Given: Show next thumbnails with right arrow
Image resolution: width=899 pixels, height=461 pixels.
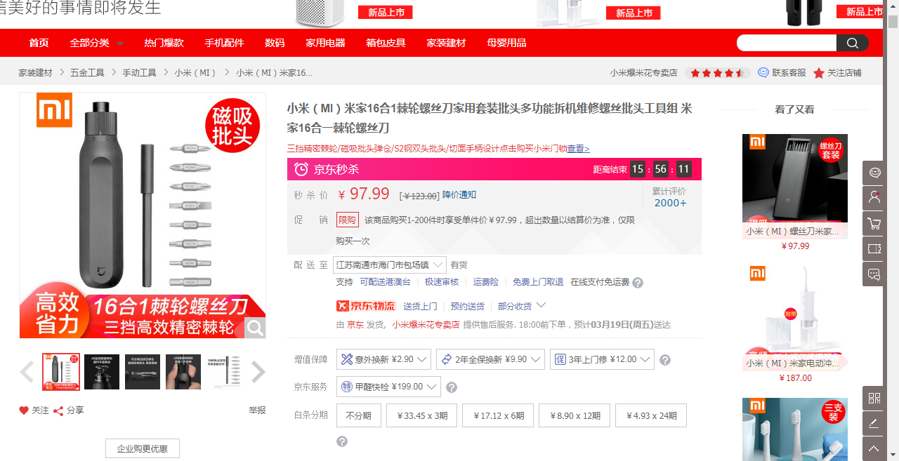Looking at the screenshot, I should tap(258, 372).
